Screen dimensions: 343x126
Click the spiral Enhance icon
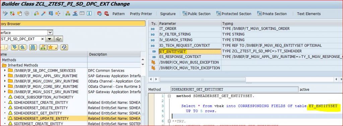tap(27, 13)
